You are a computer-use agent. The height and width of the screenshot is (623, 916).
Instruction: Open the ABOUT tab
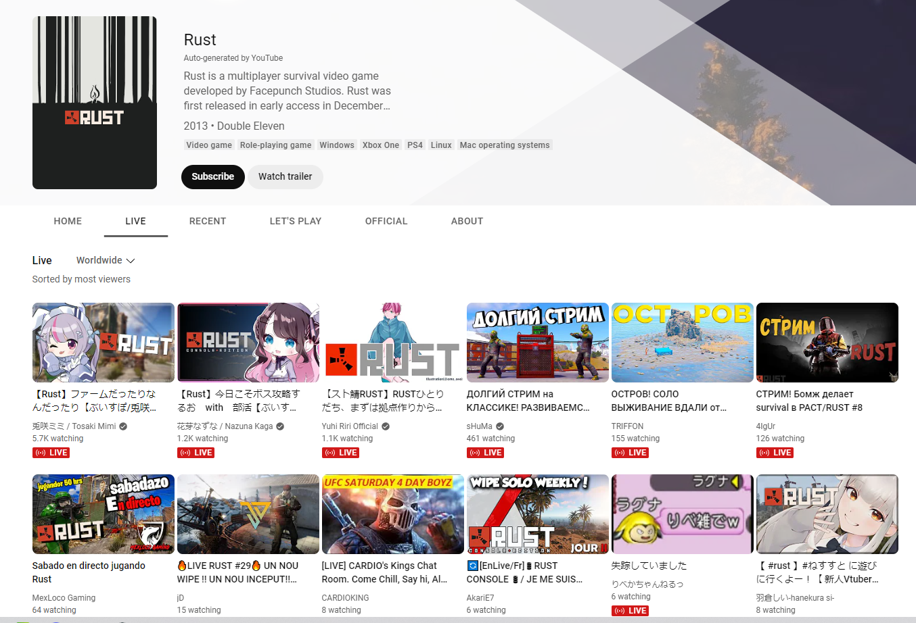pos(467,221)
